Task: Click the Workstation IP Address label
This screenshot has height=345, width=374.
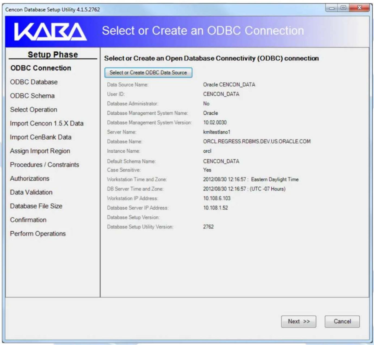Action: point(132,198)
